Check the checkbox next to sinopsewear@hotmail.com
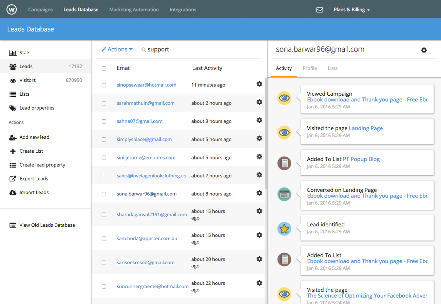441x304 pixels. pyautogui.click(x=104, y=85)
